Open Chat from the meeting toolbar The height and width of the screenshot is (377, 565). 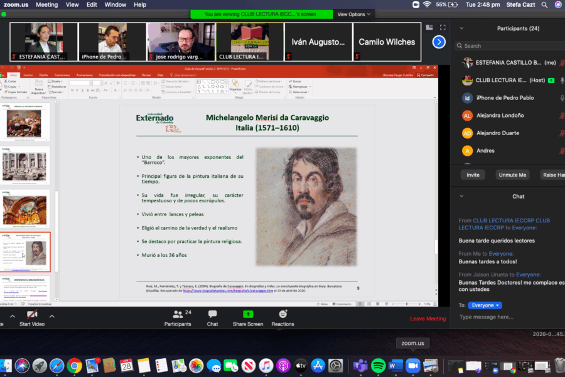(x=212, y=318)
